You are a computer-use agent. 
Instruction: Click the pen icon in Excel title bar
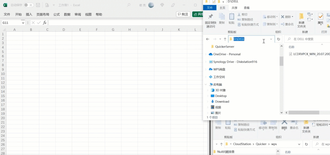[x=173, y=5]
